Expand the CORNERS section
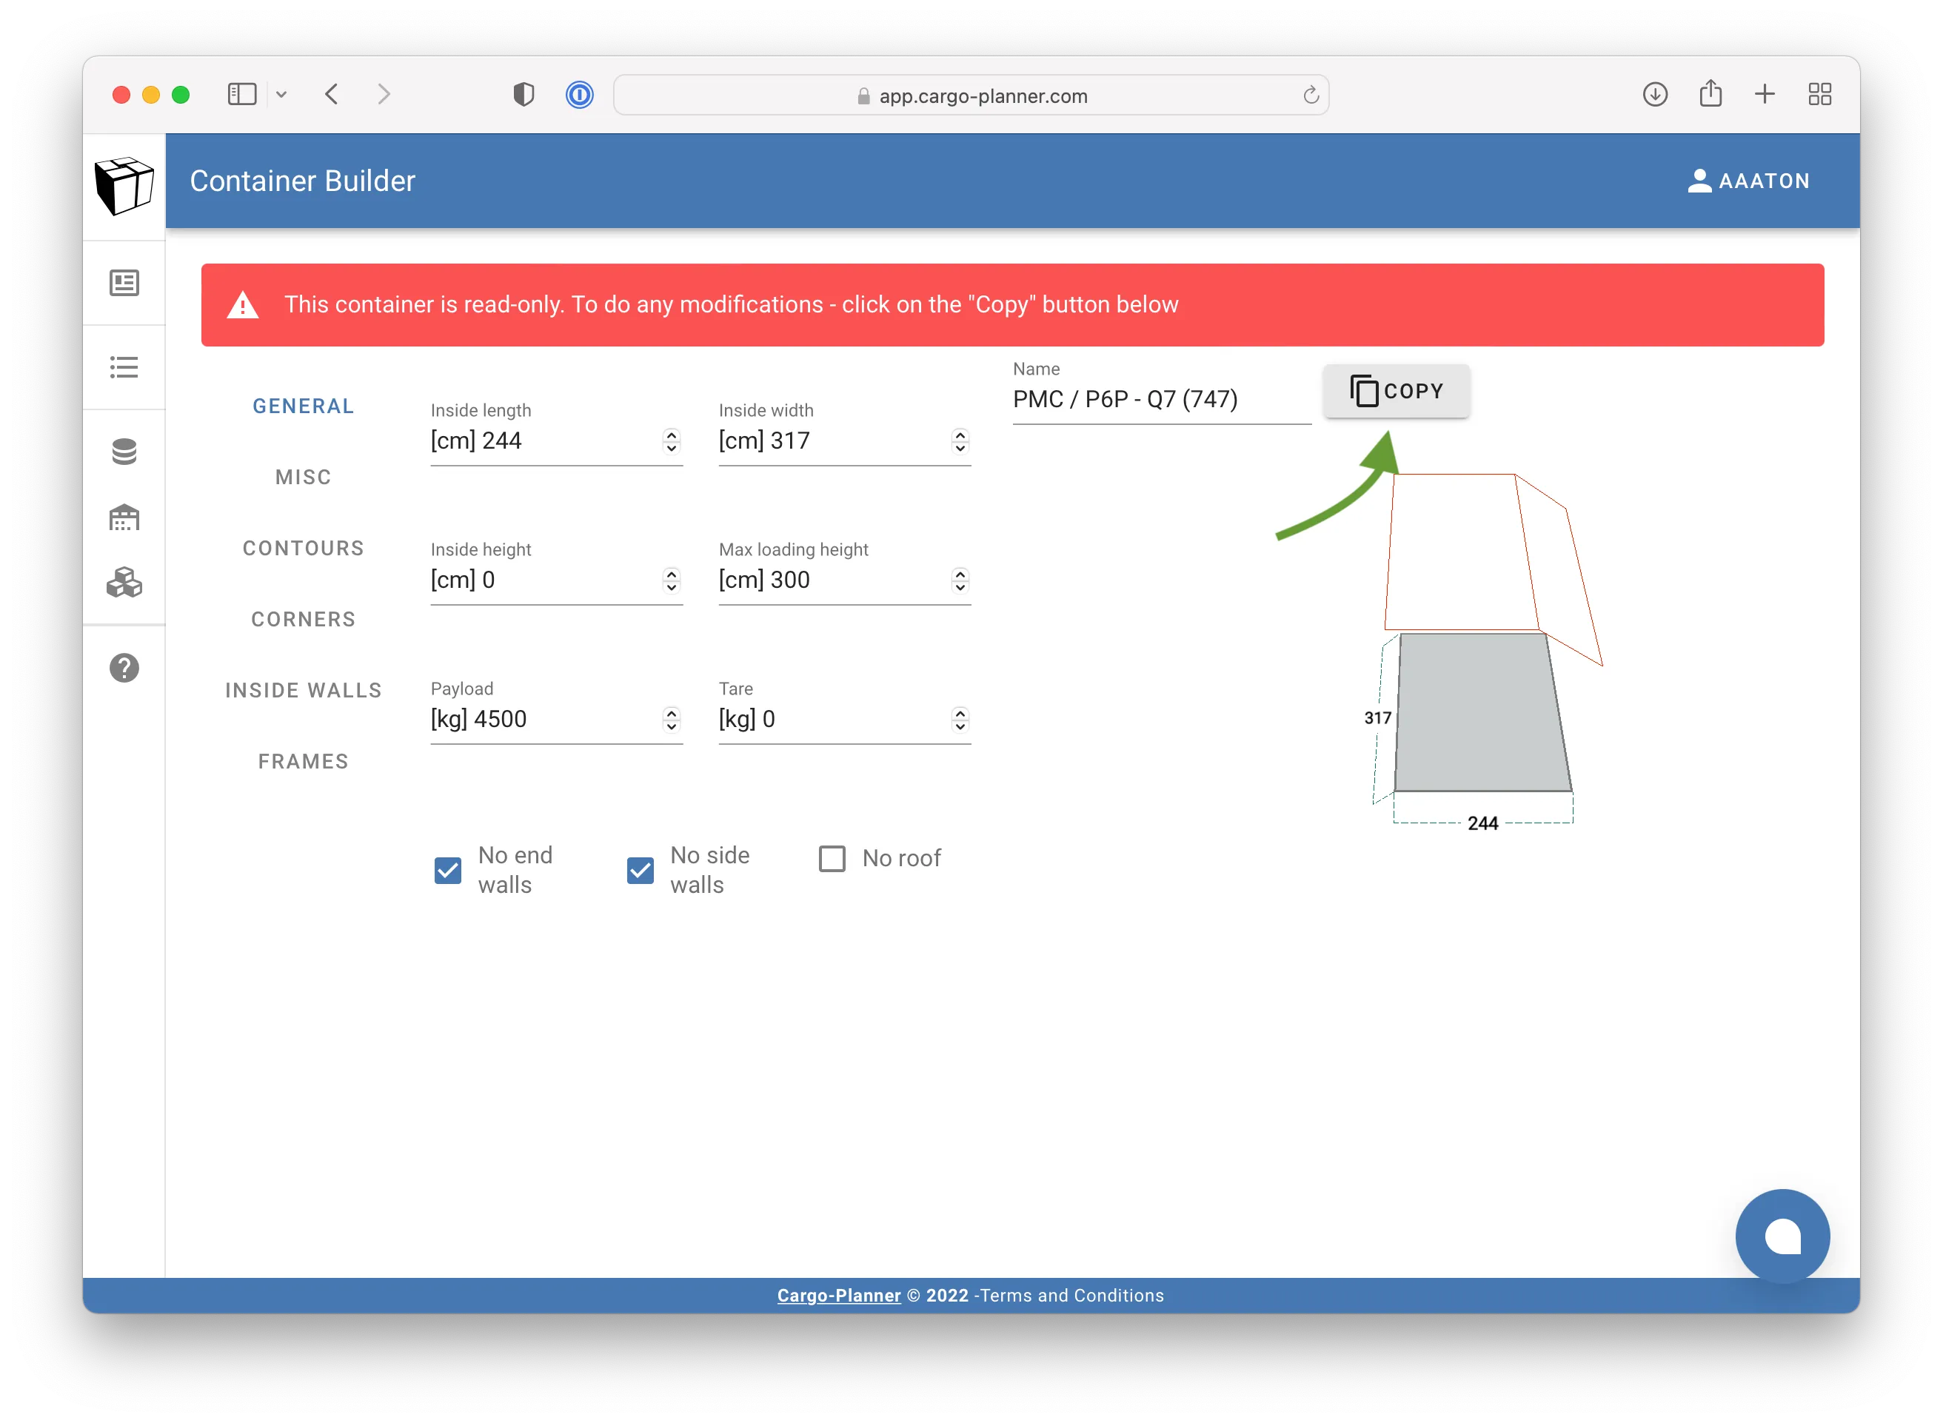The width and height of the screenshot is (1943, 1423). point(303,619)
